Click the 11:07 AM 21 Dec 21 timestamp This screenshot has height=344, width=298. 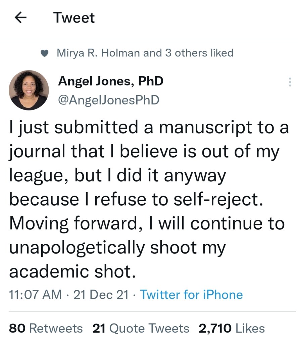(x=67, y=295)
